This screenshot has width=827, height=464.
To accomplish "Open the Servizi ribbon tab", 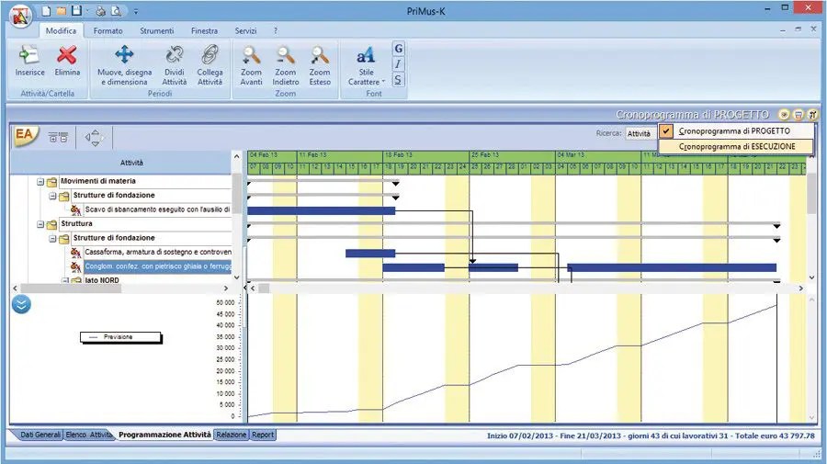I will coord(245,30).
